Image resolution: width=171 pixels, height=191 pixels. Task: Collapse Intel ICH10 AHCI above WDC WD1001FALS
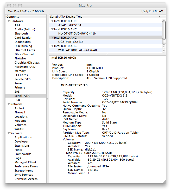point(52,46)
